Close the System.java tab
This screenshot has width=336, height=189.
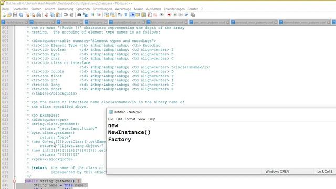[53, 22]
